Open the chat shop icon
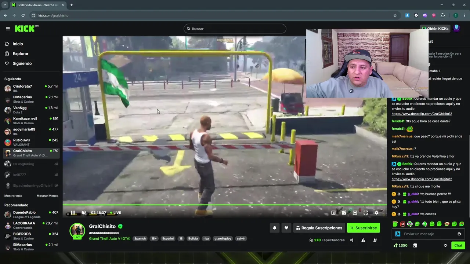470x264 pixels. point(415,246)
